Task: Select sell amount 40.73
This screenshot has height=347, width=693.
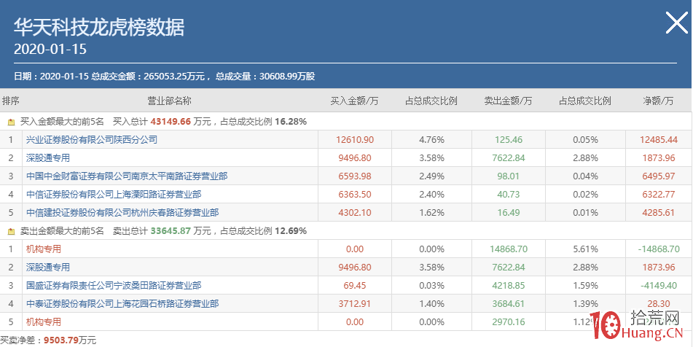Action: 508,195
